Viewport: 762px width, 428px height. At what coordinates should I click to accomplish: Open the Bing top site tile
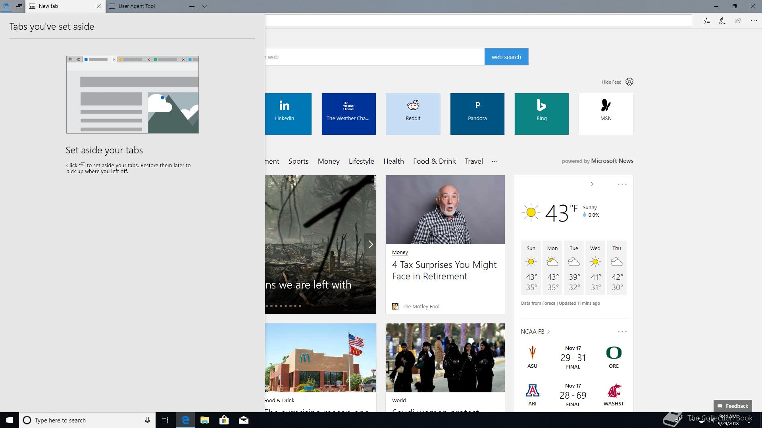541,114
